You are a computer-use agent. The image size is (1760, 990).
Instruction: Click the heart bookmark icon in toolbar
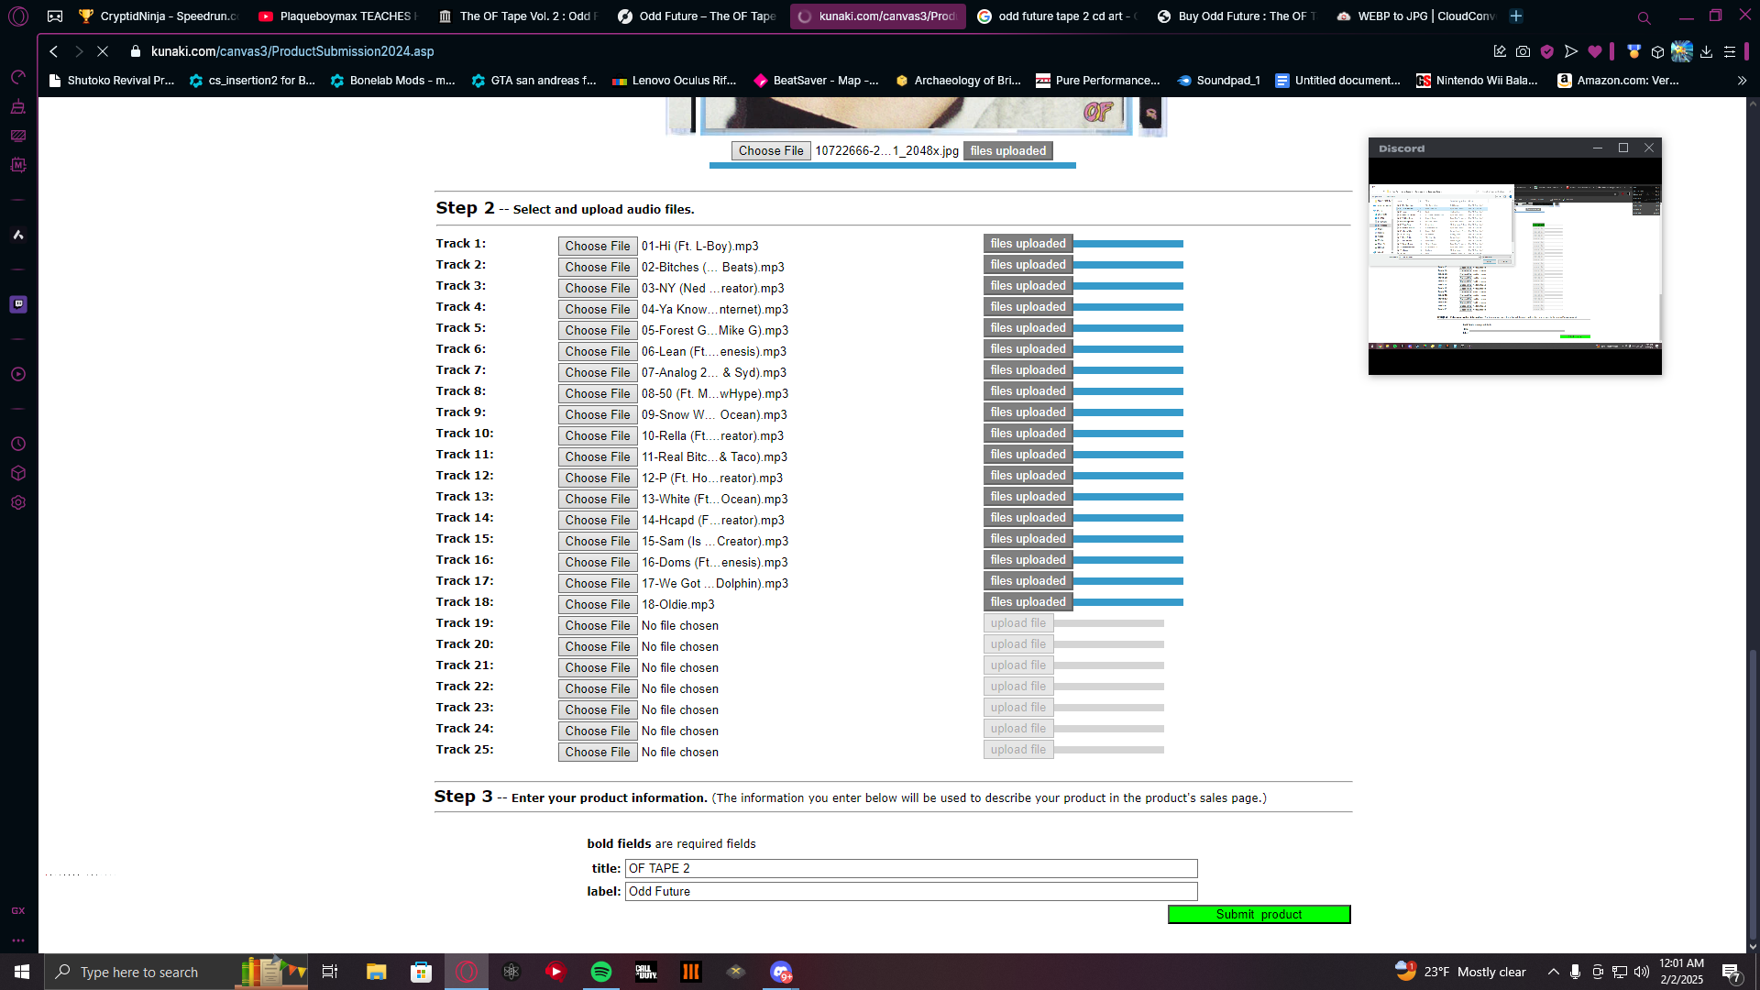(x=1595, y=52)
